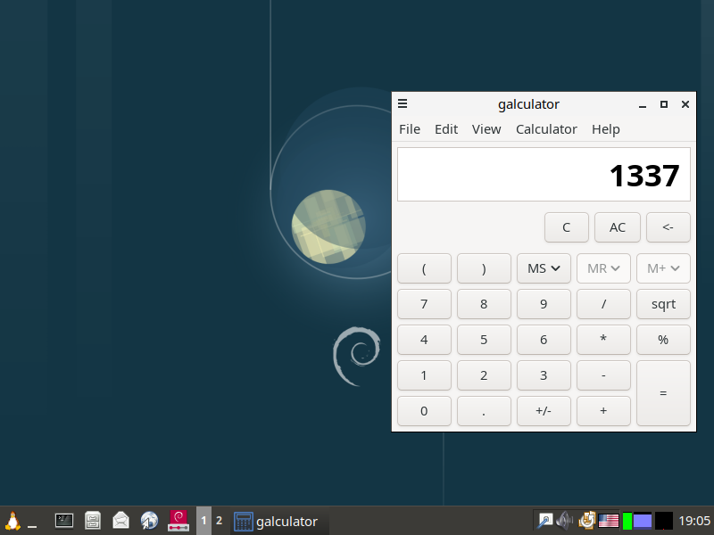Click the purple system monitor indicator
The height and width of the screenshot is (535, 714).
pyautogui.click(x=643, y=521)
